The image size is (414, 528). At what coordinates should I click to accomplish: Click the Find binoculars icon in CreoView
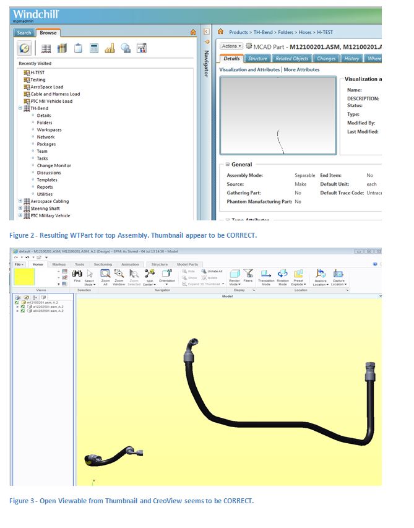(77, 274)
